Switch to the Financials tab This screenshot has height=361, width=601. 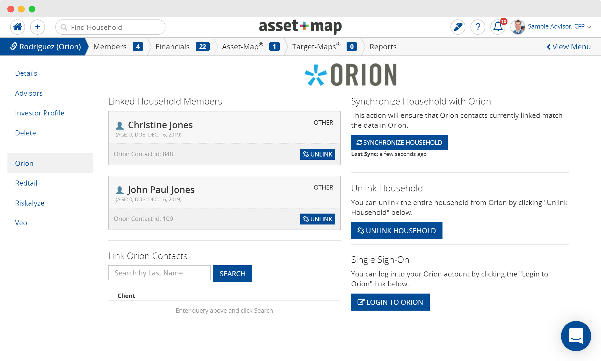click(x=173, y=46)
